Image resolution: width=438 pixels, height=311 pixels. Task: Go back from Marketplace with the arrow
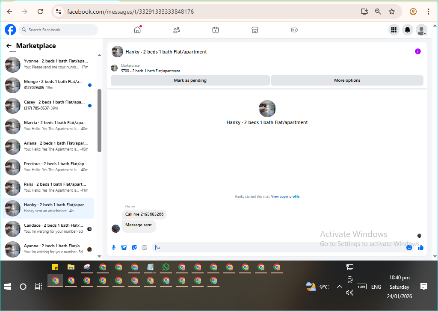9,46
